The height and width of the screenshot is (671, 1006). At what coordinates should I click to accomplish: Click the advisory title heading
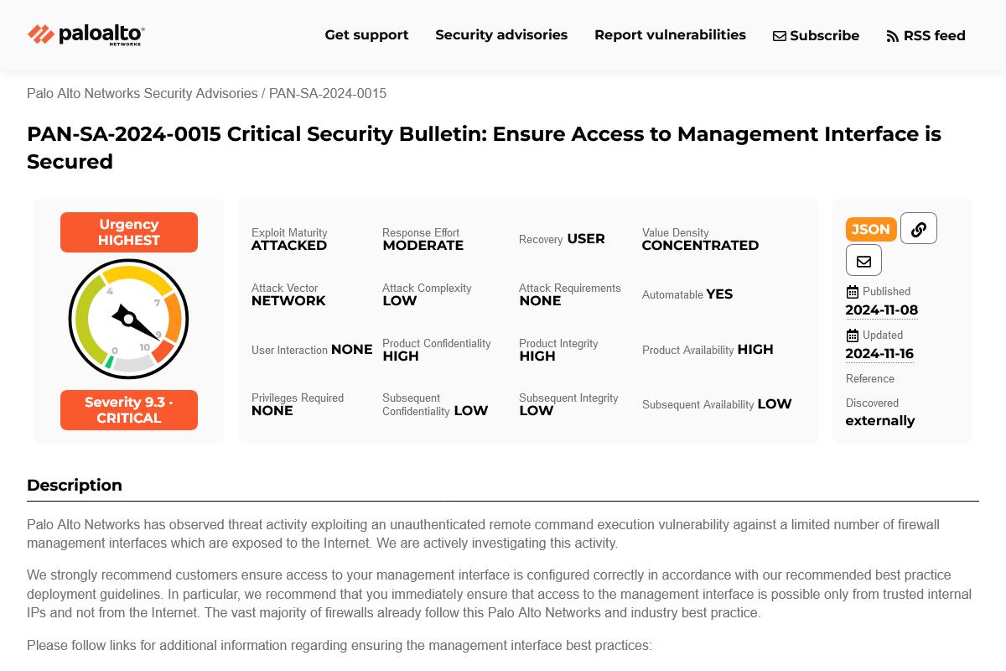(x=484, y=148)
